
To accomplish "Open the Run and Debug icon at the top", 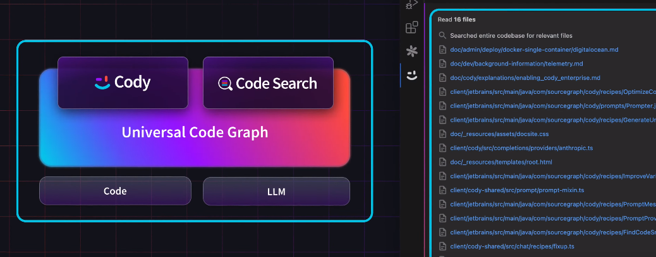I will [x=411, y=4].
